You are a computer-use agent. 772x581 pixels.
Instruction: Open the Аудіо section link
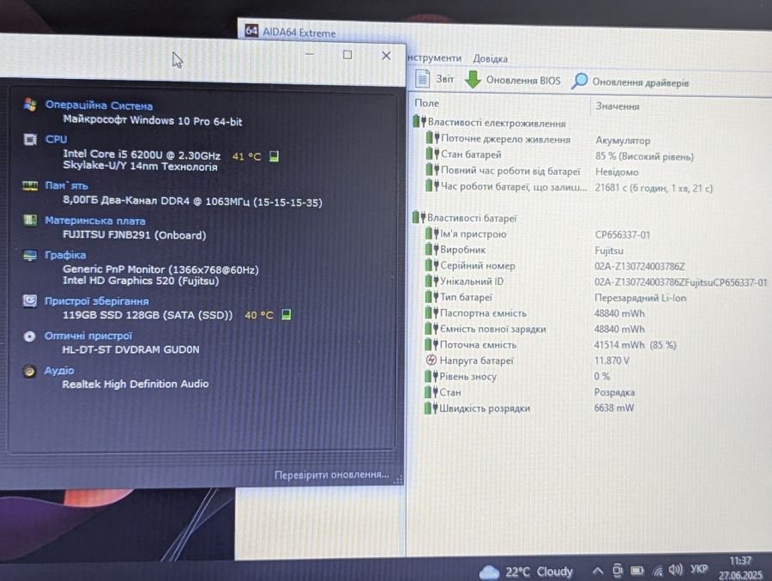(59, 370)
